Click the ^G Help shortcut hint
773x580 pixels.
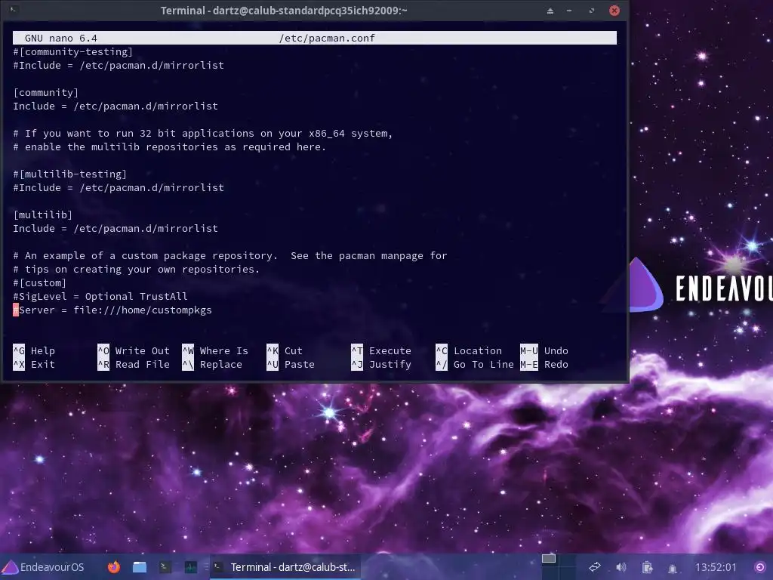(x=34, y=350)
